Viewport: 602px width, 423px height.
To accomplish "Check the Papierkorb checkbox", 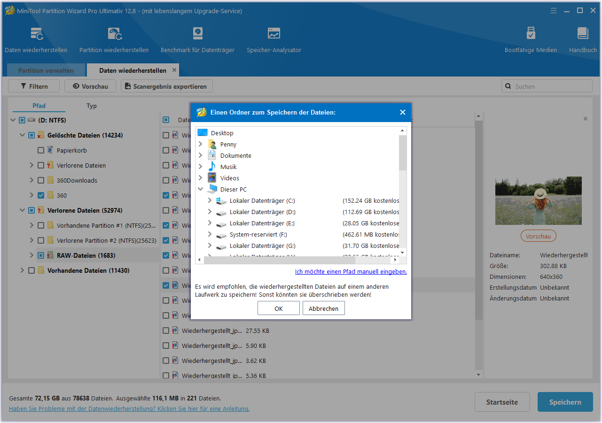I will 41,150.
